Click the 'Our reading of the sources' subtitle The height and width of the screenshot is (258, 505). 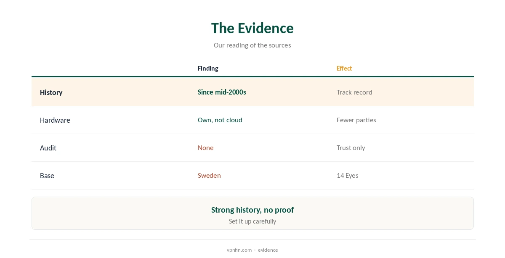click(252, 45)
